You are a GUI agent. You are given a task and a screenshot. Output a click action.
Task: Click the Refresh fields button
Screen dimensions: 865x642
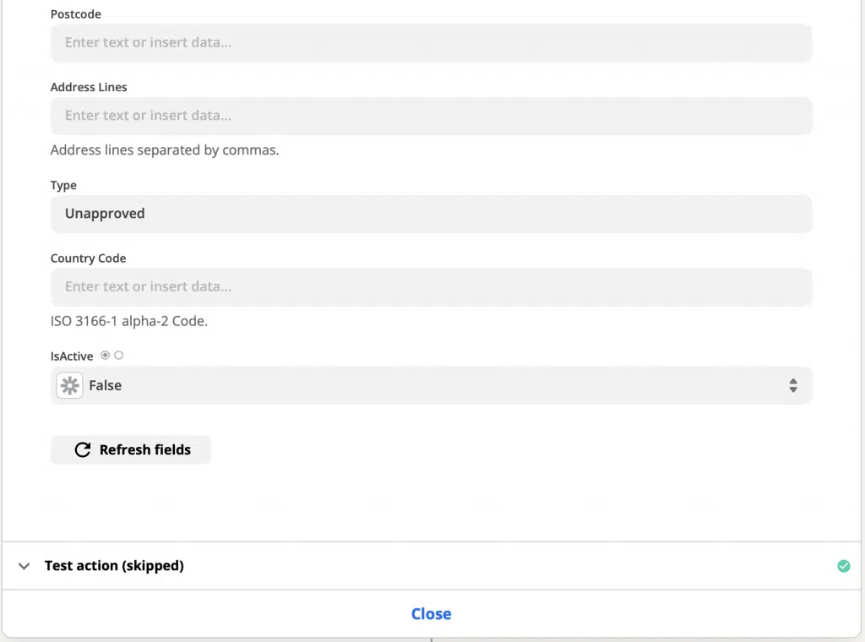point(131,449)
